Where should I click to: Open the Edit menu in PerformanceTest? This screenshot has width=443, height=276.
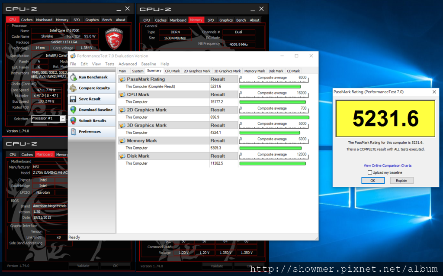(84, 64)
